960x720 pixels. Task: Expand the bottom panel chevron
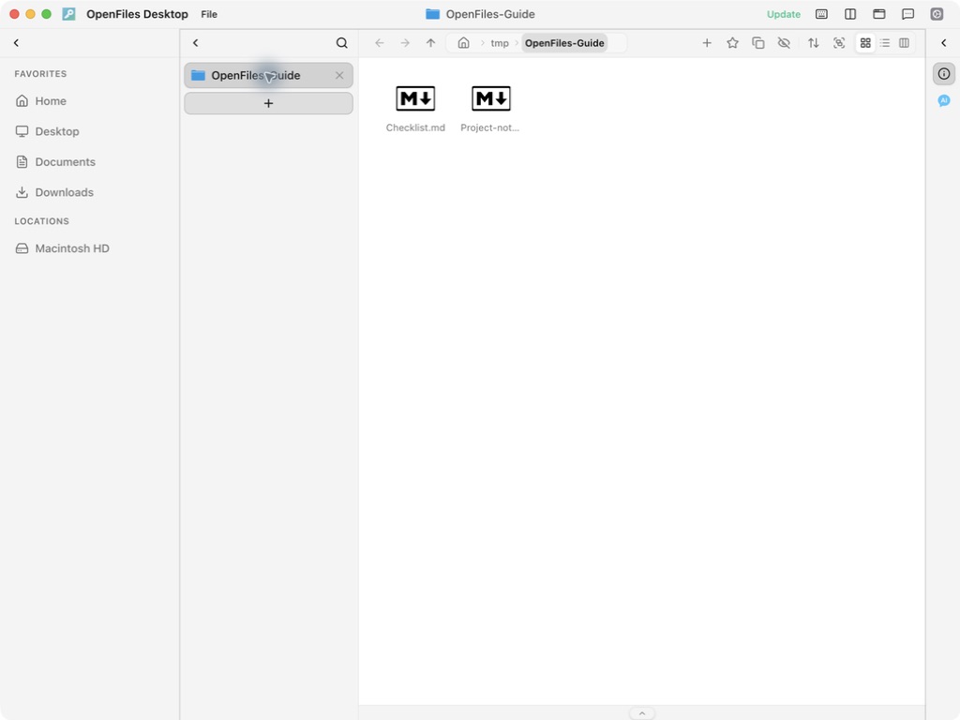[641, 713]
